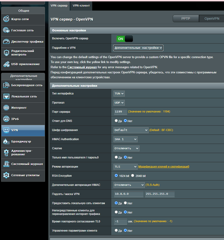
Task: Open HMAC Authentication SHA 1 dropdown
Action: (125, 139)
